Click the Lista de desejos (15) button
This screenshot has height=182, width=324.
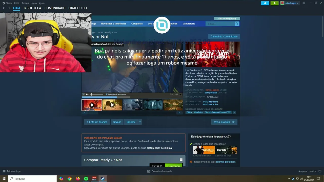click(227, 18)
